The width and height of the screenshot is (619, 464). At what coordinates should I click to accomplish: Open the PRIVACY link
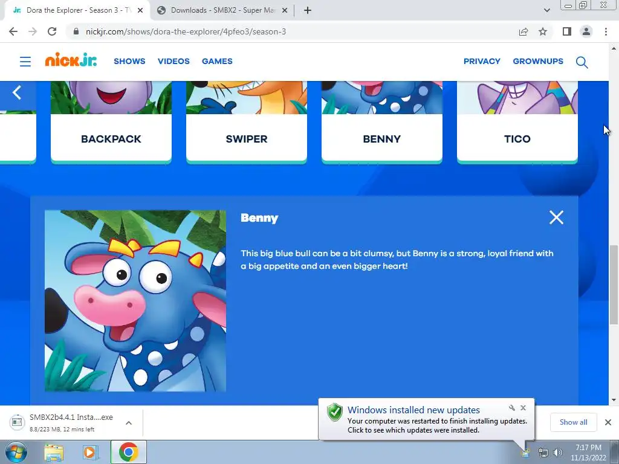[x=482, y=61]
